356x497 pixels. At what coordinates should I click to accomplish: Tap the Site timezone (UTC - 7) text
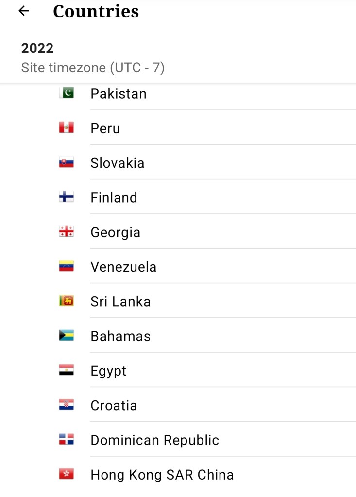point(93,68)
